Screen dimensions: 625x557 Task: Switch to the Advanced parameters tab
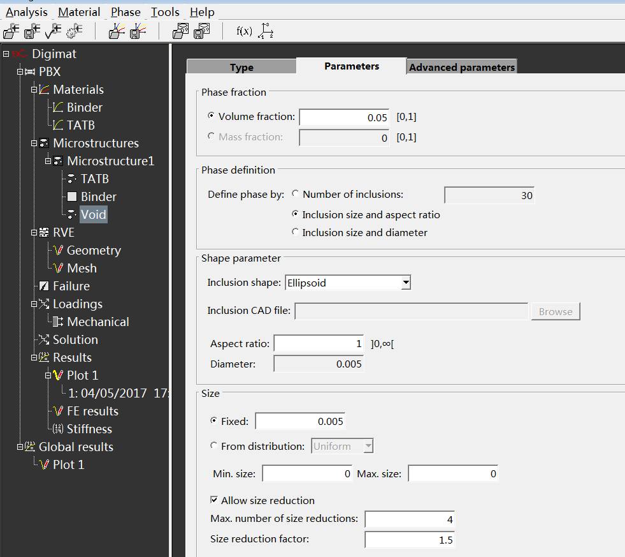462,67
